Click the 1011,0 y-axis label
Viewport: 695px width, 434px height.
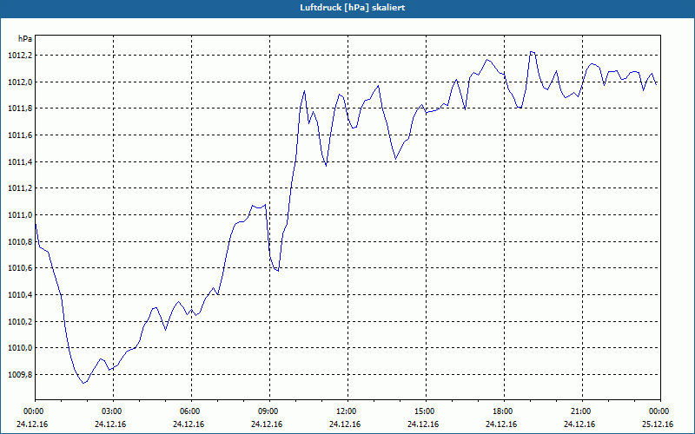tap(20, 214)
